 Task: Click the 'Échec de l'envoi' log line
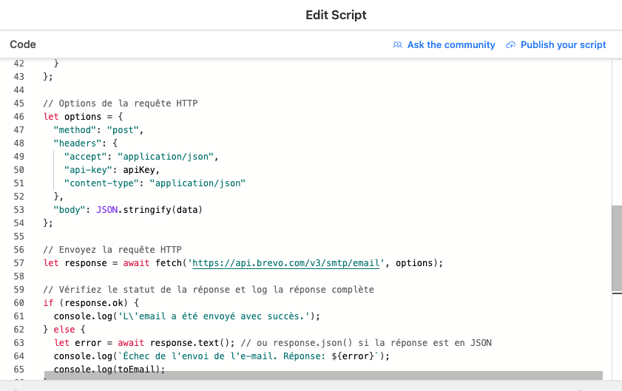(222, 356)
